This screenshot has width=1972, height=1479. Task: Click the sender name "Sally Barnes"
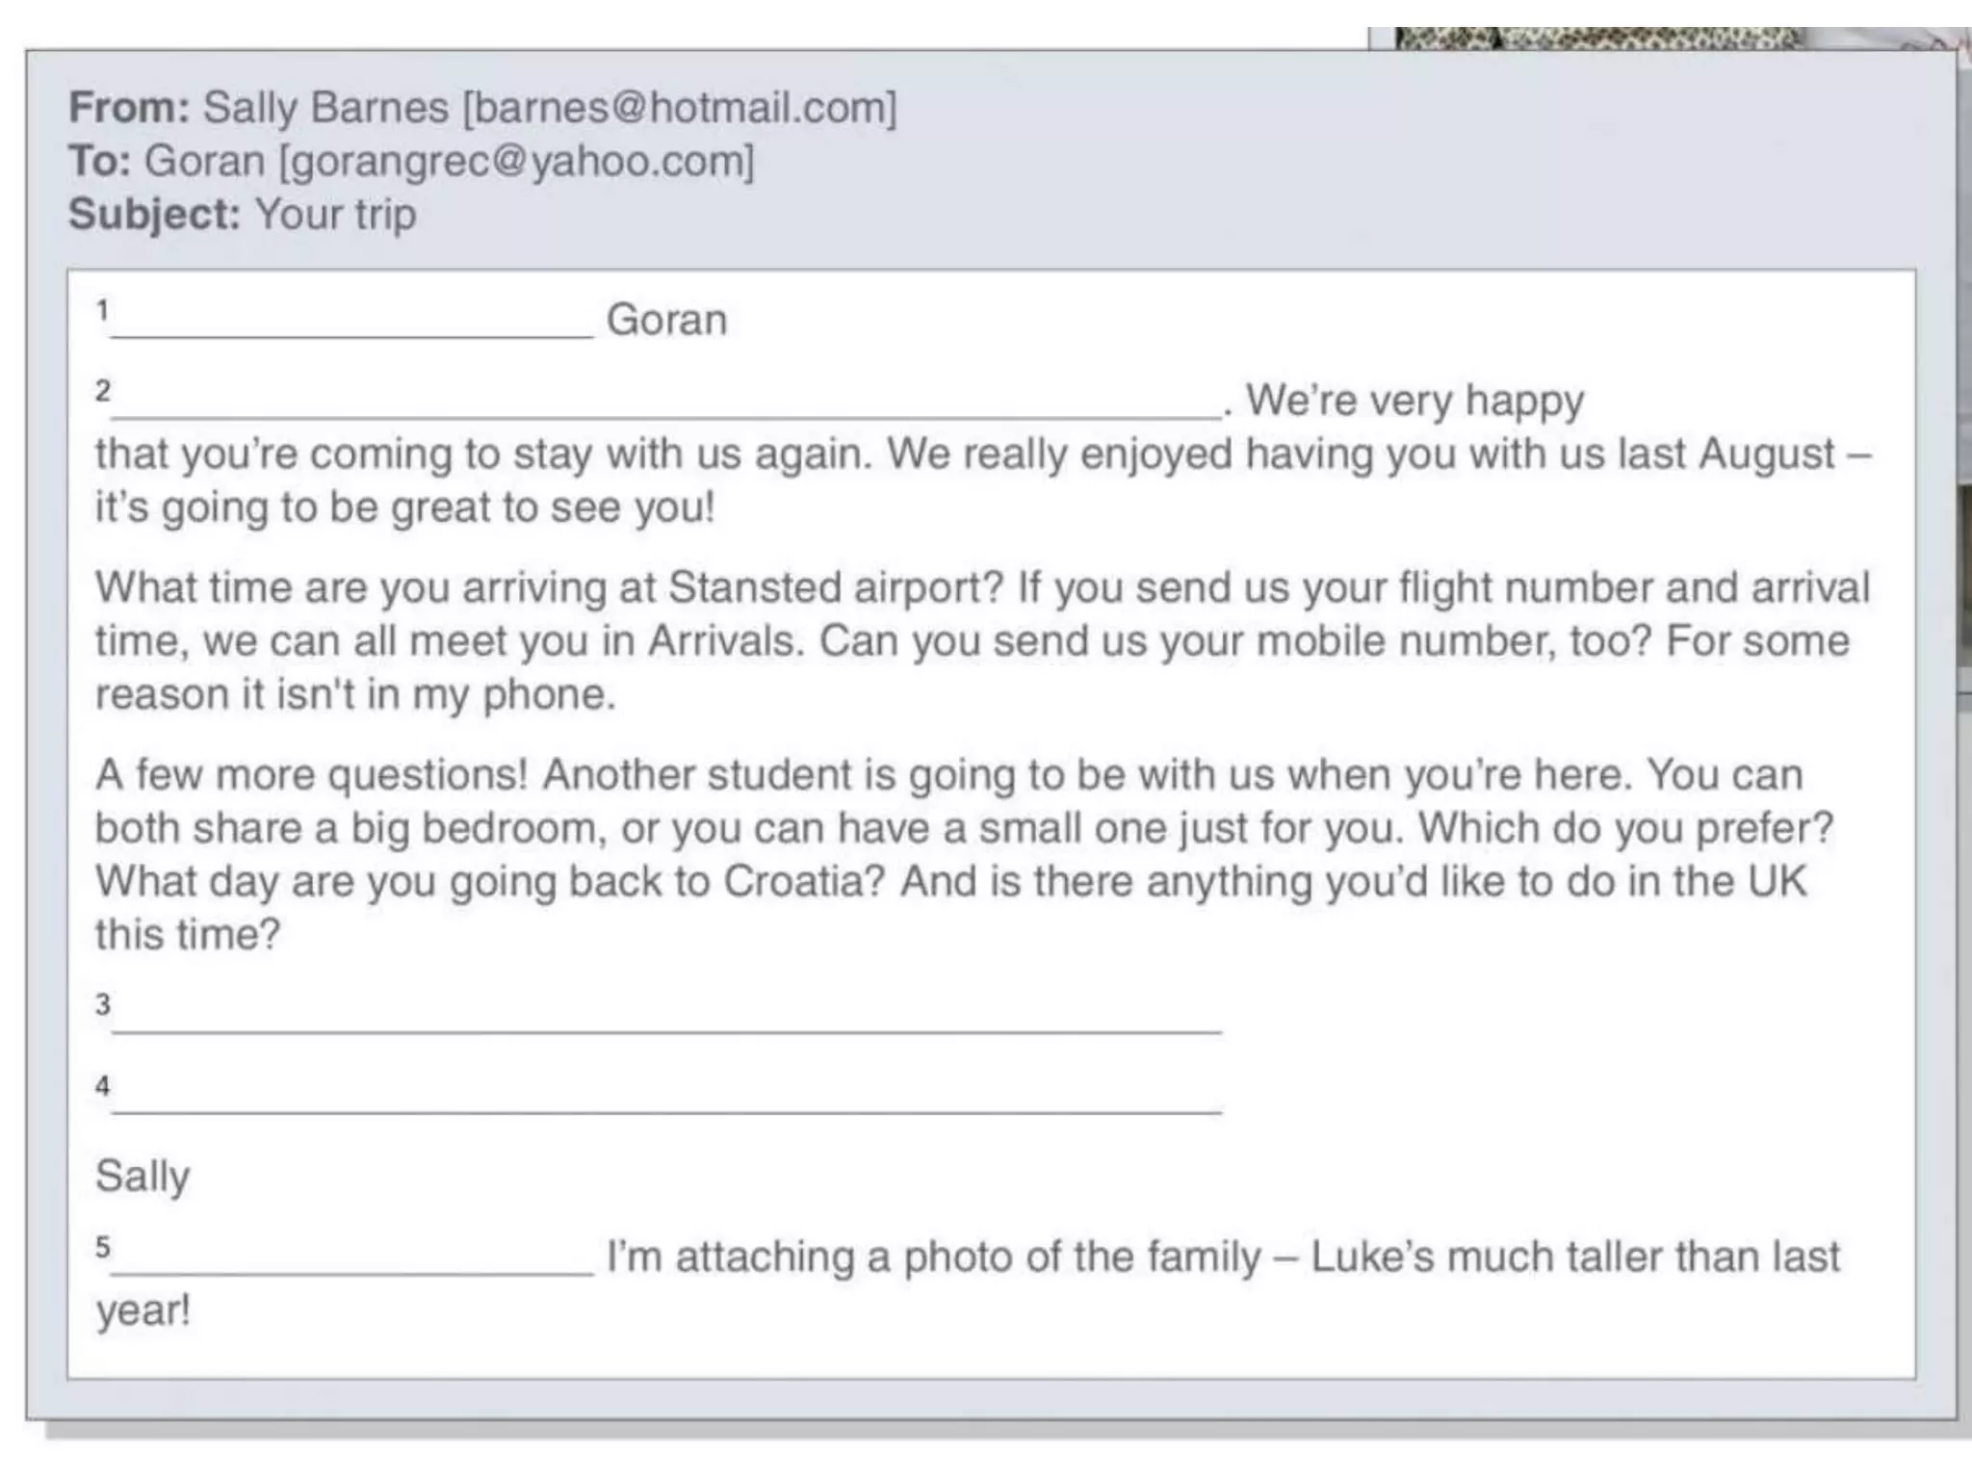click(x=325, y=107)
